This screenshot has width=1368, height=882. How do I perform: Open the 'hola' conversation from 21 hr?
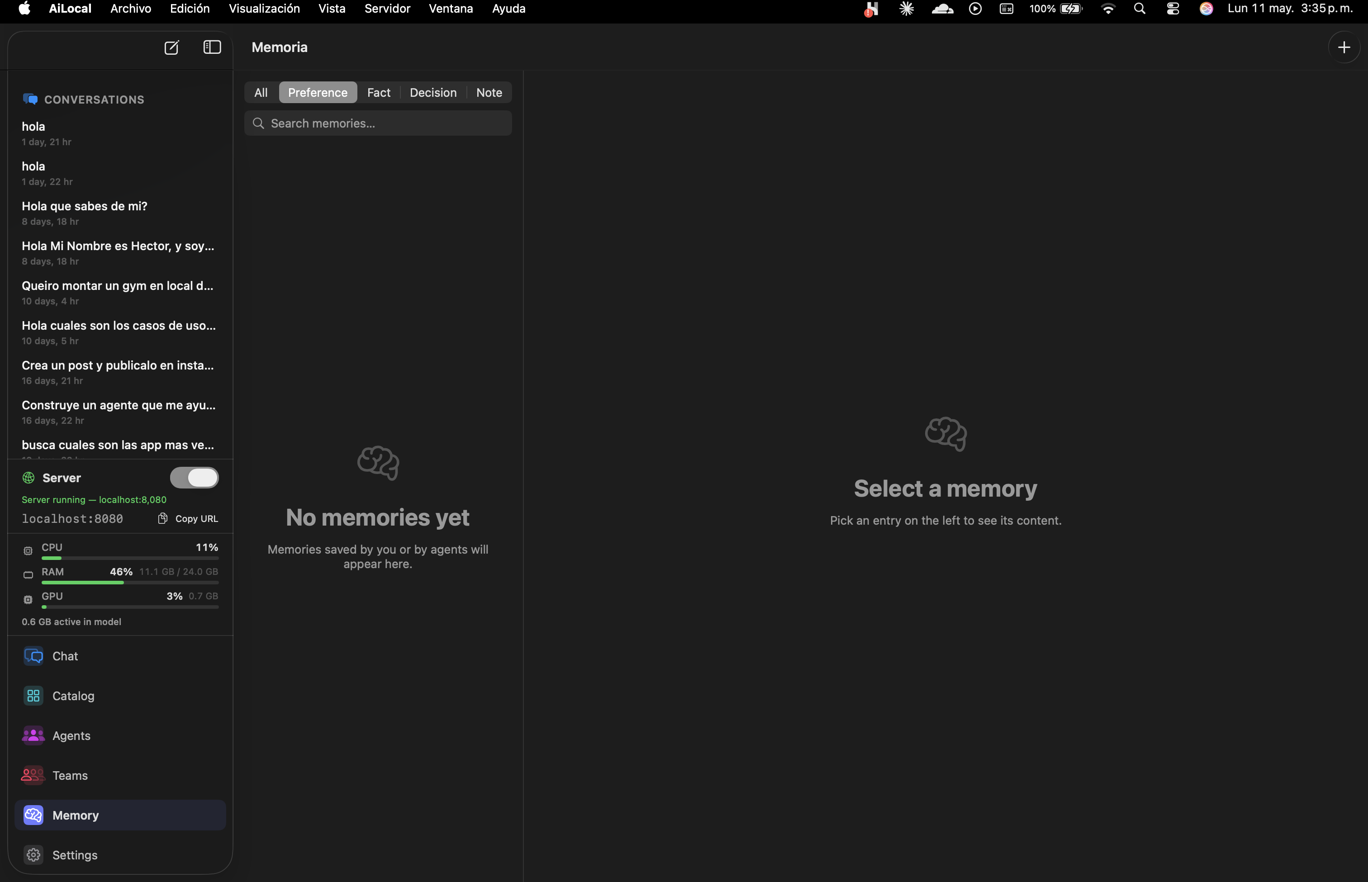120,133
